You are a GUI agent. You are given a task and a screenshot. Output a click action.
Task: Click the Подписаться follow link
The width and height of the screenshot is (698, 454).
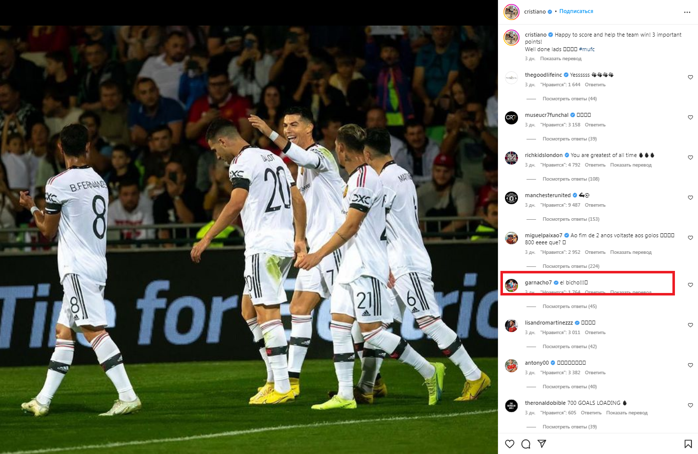pyautogui.click(x=576, y=12)
